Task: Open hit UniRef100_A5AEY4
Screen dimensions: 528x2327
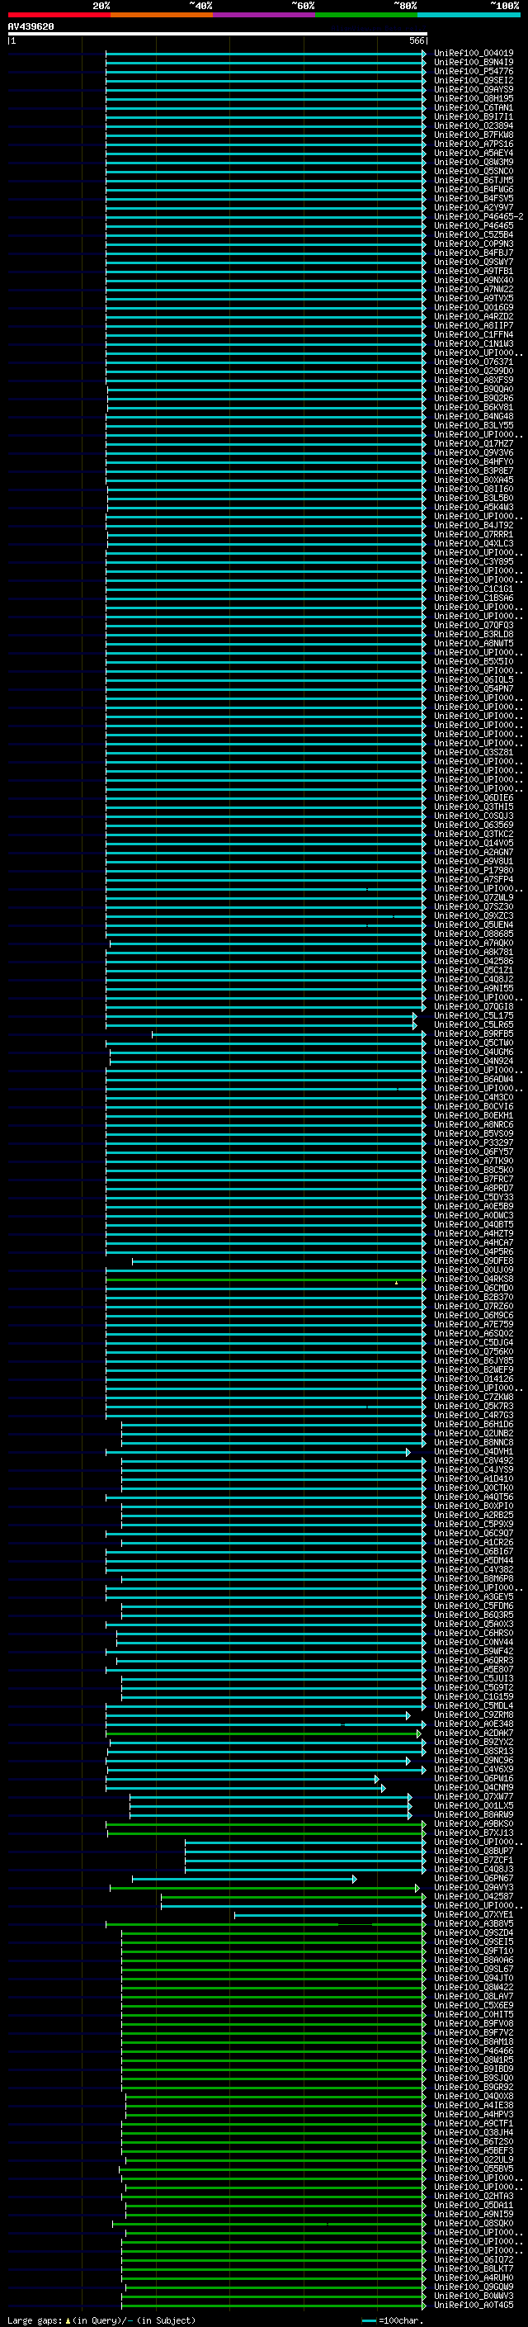Action: (x=474, y=153)
